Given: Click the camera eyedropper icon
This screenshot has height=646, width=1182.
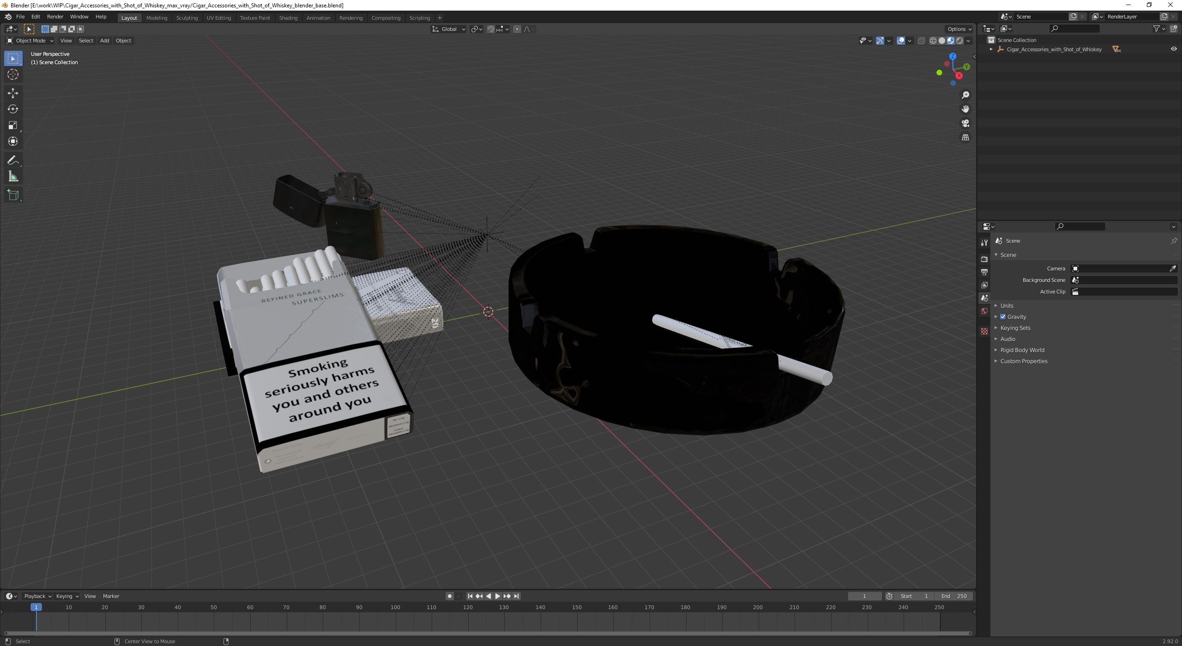Looking at the screenshot, I should click(1173, 269).
